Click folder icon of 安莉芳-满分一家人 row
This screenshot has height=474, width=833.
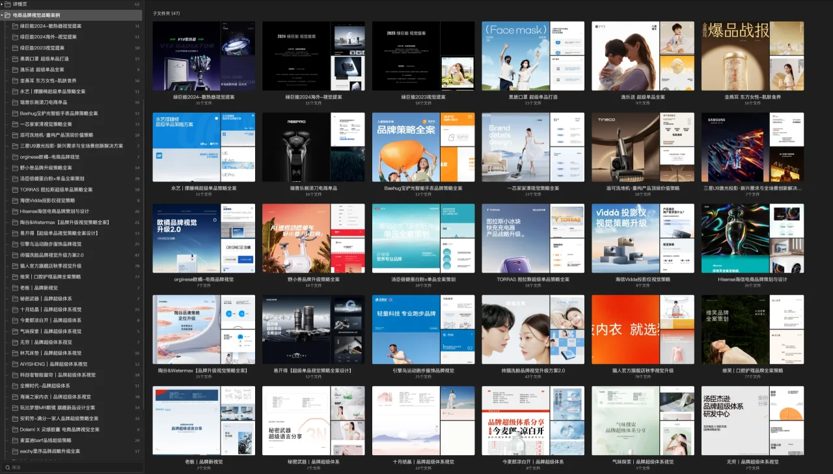tap(15, 419)
